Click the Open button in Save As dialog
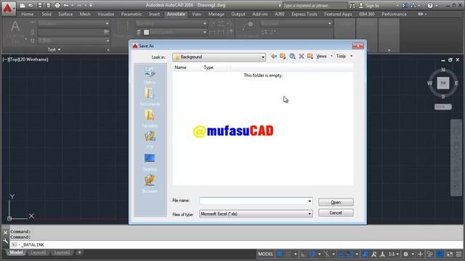The width and height of the screenshot is (465, 261). (336, 202)
